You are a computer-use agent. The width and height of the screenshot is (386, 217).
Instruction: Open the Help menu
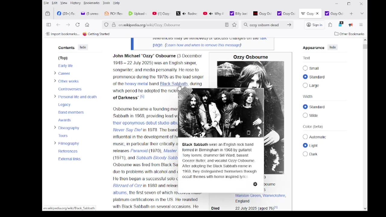[x=116, y=3]
